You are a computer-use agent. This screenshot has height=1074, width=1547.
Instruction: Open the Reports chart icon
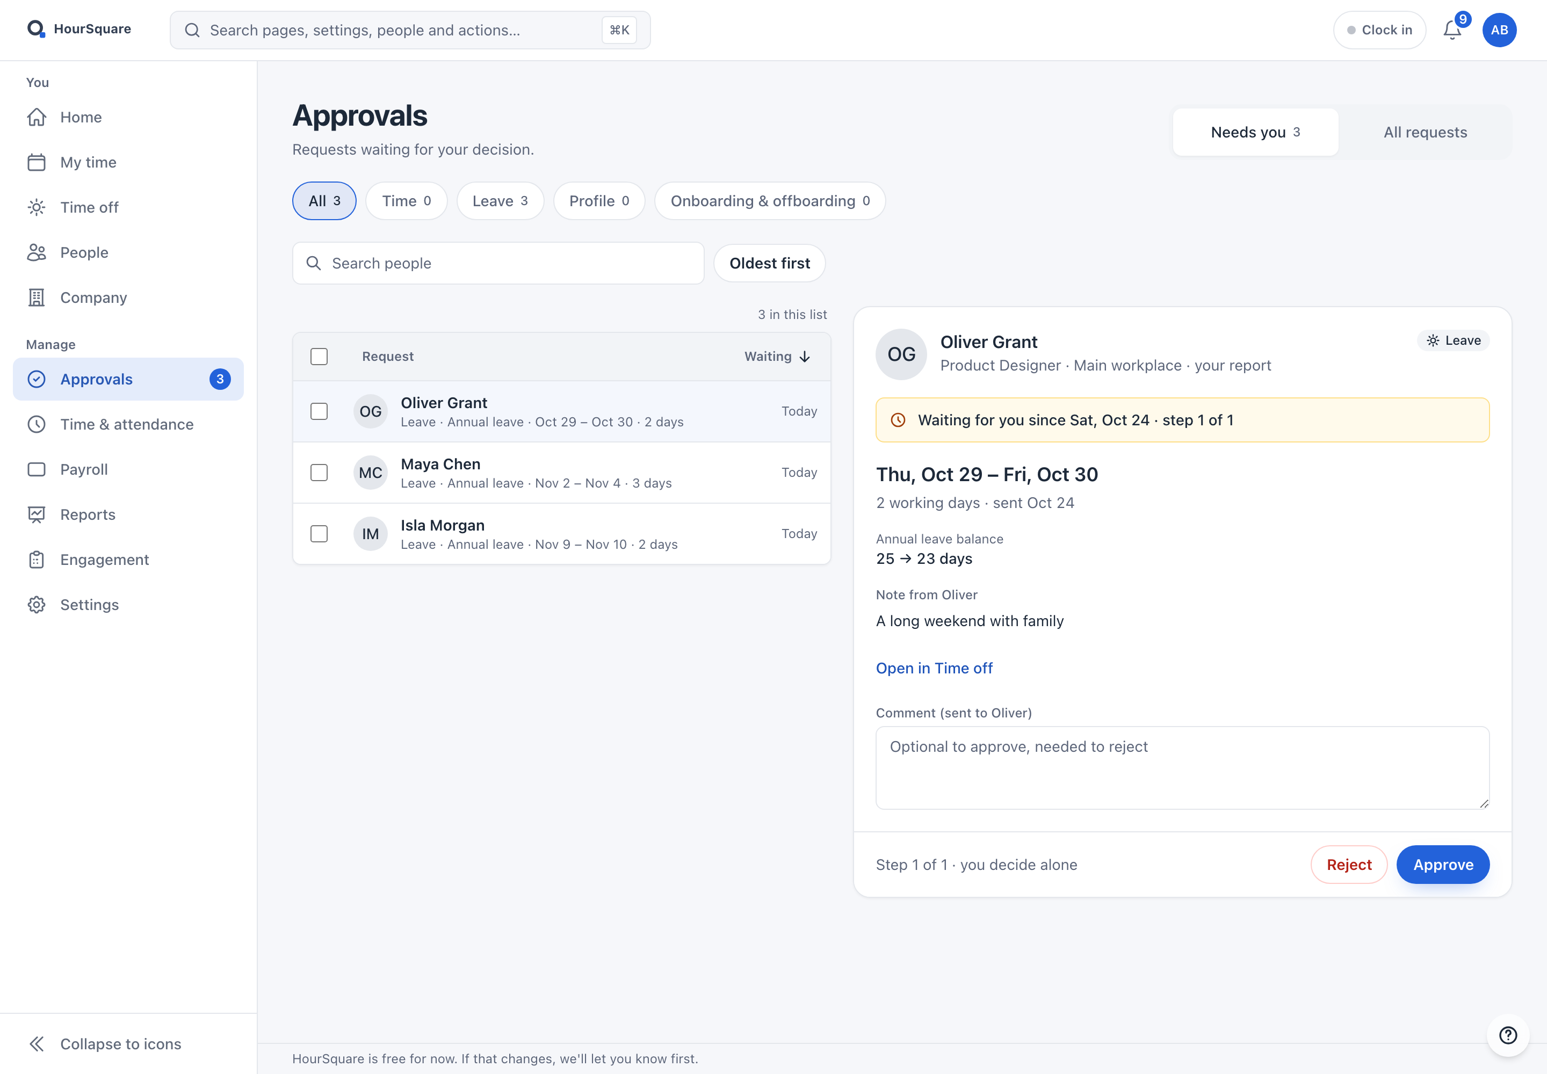(x=37, y=514)
